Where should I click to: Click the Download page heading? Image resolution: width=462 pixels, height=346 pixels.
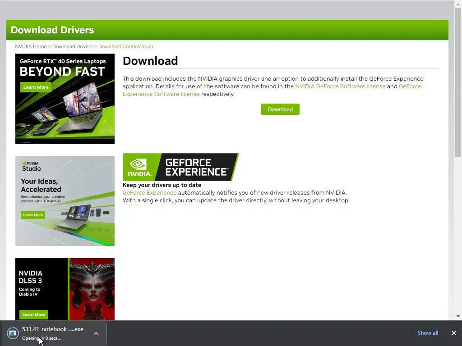(x=150, y=61)
